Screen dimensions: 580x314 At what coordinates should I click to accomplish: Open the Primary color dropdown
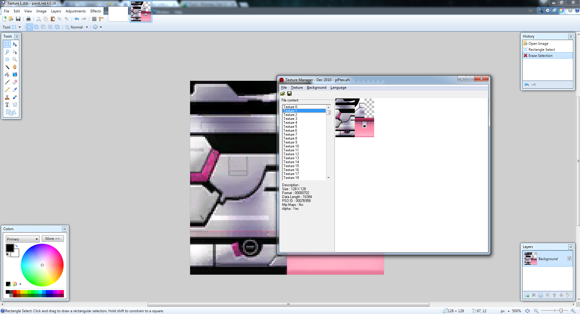pos(22,239)
